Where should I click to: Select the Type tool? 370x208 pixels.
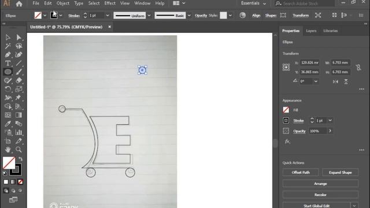coord(8,63)
